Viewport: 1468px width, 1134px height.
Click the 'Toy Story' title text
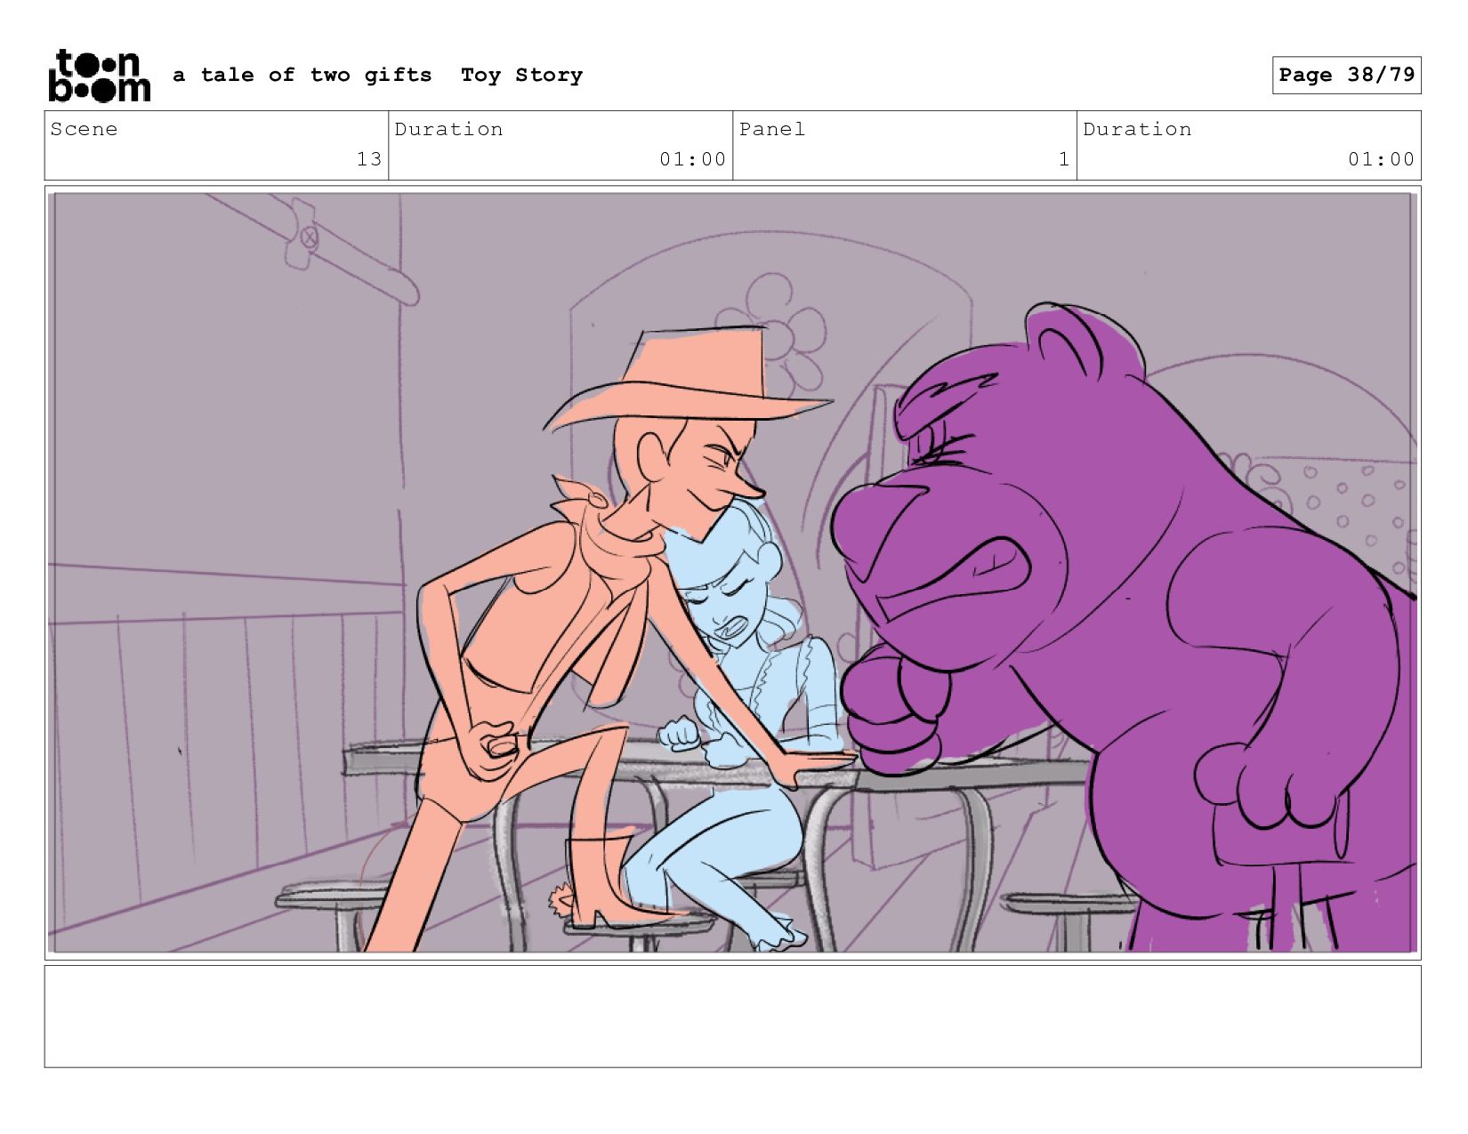click(522, 76)
